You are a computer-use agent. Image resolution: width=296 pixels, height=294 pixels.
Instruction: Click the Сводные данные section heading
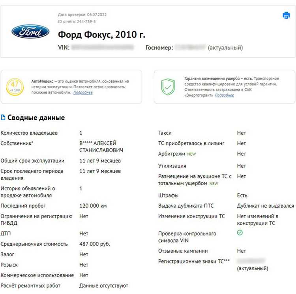[36, 118]
